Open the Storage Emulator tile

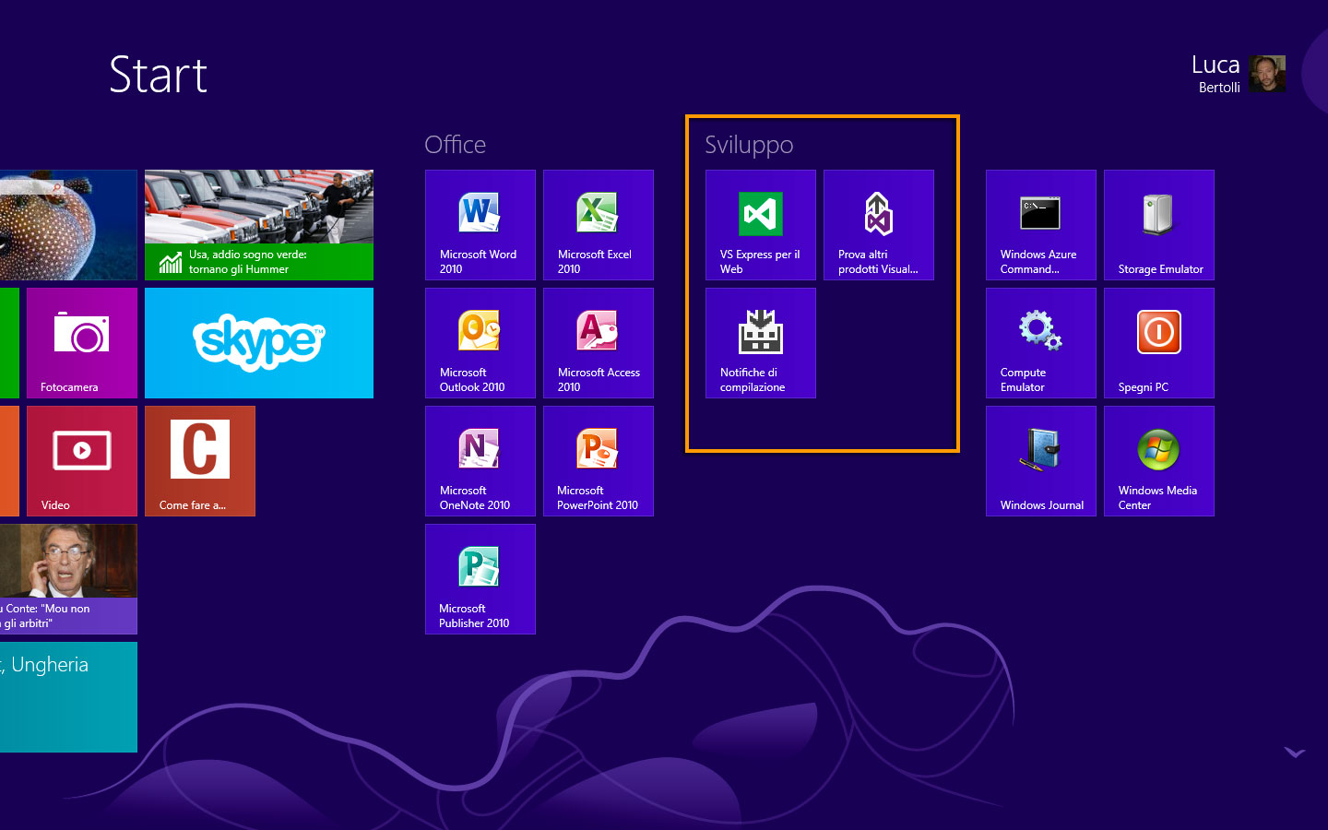(1159, 225)
